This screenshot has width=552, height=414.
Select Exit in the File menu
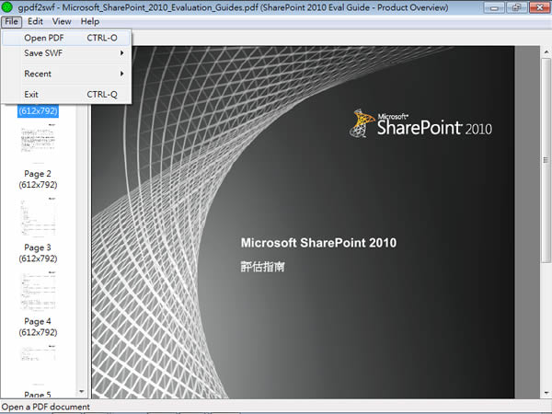click(31, 94)
